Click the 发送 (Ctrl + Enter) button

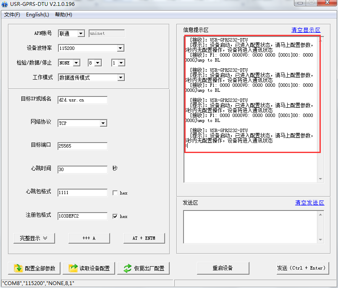pyautogui.click(x=303, y=268)
